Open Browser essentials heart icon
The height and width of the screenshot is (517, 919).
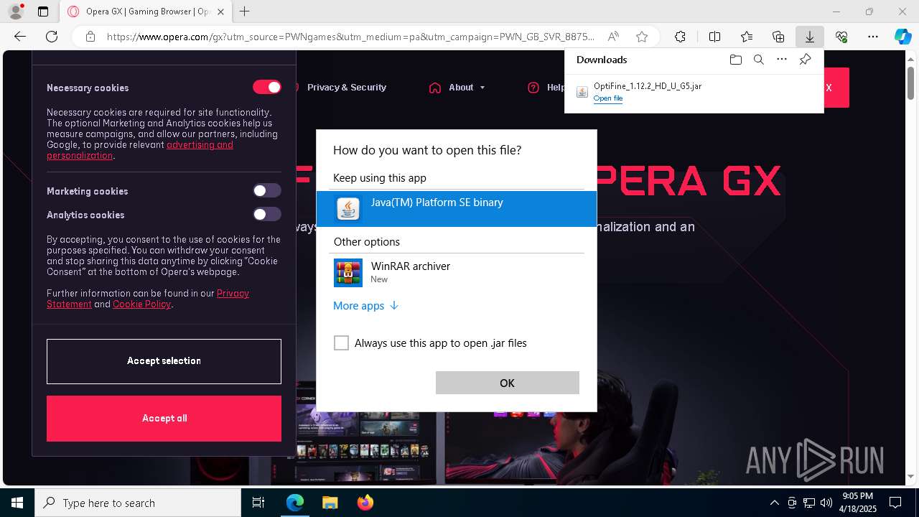coord(841,37)
